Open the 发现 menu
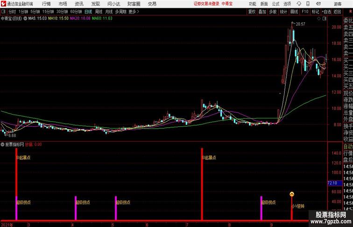This screenshot has width=353, height=227. pyautogui.click(x=95, y=4)
